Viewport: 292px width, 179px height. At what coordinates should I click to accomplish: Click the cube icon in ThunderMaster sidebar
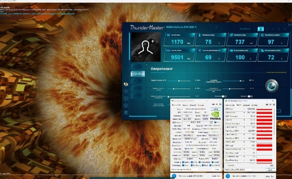point(126,98)
